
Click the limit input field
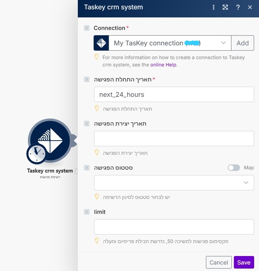click(174, 227)
